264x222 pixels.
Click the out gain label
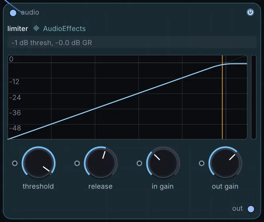(225, 187)
